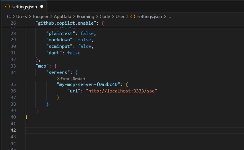Click the opening brace after "mcp"
The width and height of the screenshot is (244, 150).
click(x=55, y=66)
